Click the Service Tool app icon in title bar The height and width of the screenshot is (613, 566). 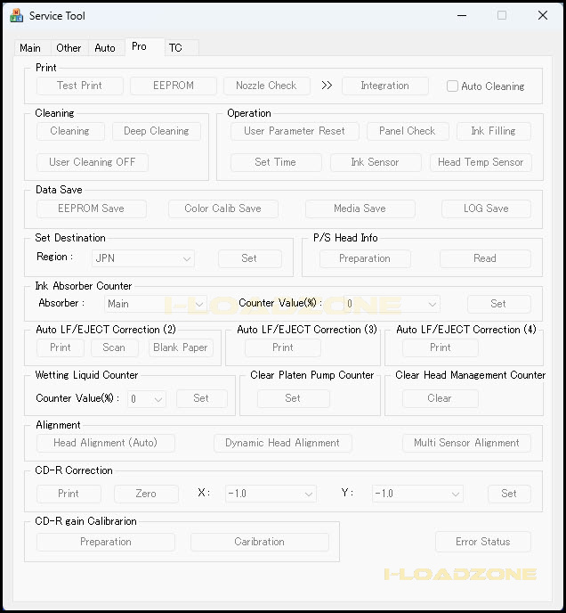16,16
